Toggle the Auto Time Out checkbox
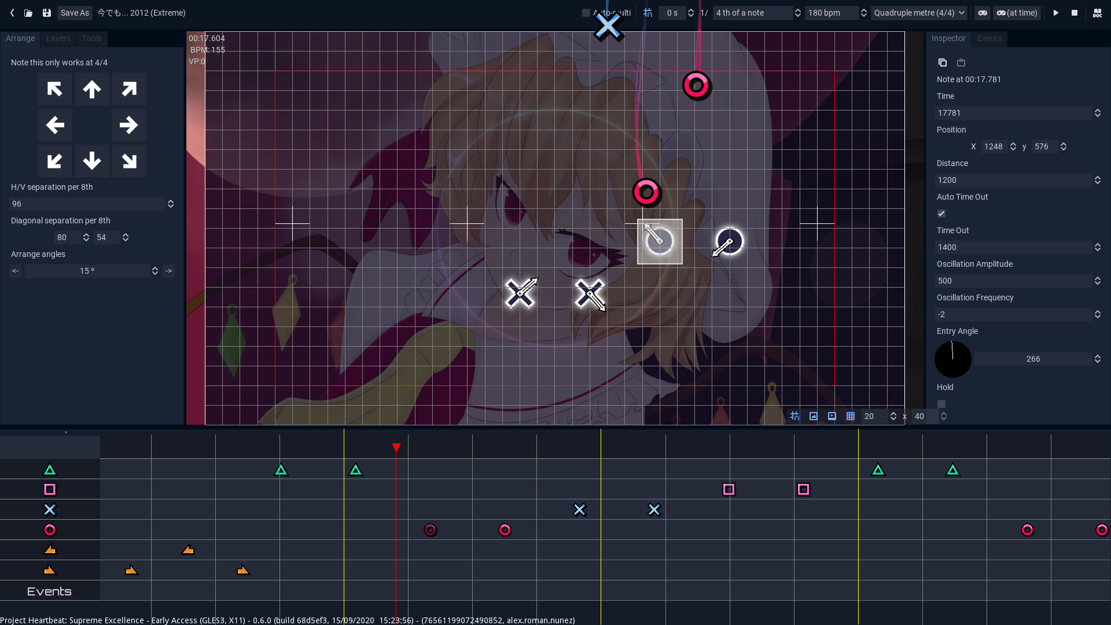This screenshot has height=625, width=1111. (x=941, y=214)
